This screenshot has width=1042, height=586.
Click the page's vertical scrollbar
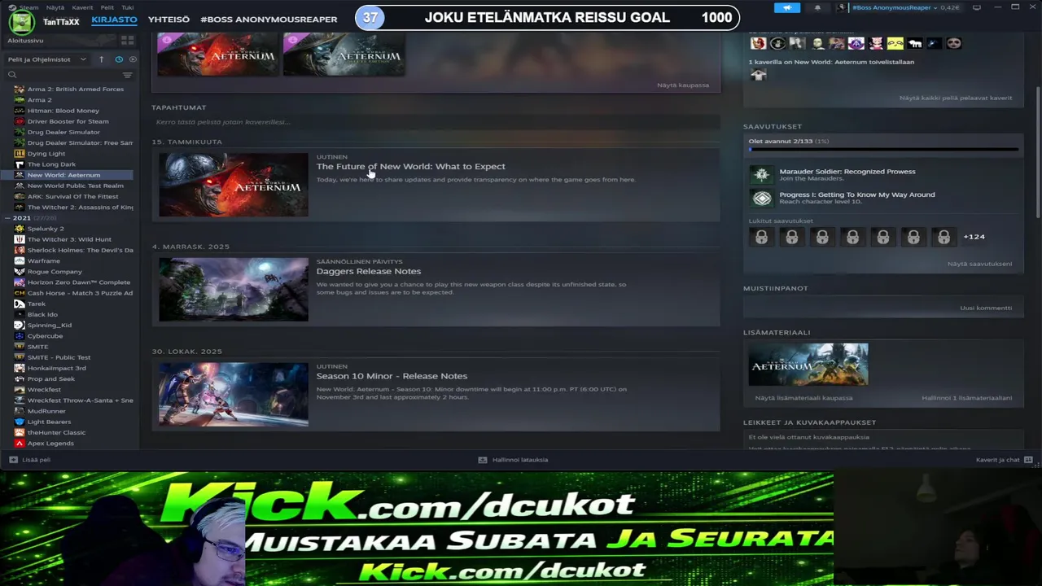(x=1037, y=151)
